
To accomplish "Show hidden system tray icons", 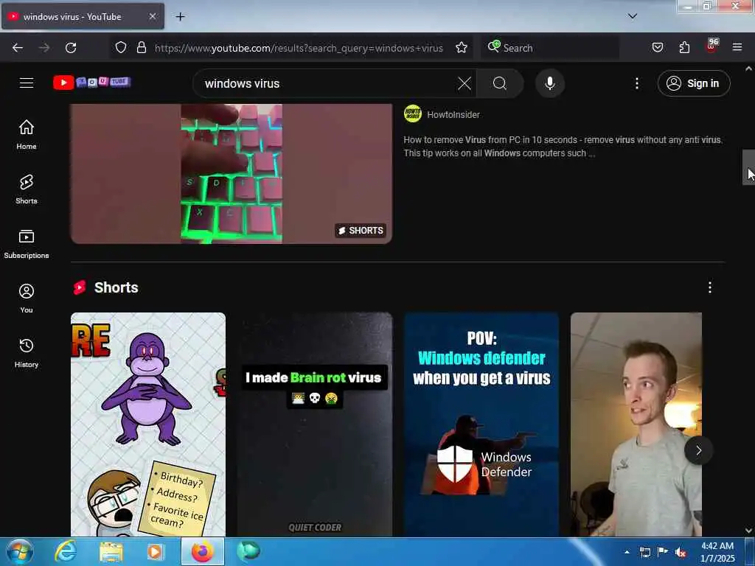I will click(x=627, y=552).
